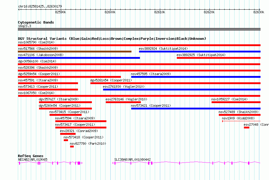Image resolution: width=269 pixels, height=180 pixels.
Task: Click the dgv5261n54 (Cooper2011) label
Action: [111, 80]
